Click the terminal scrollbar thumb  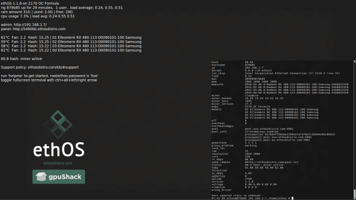click(355, 194)
